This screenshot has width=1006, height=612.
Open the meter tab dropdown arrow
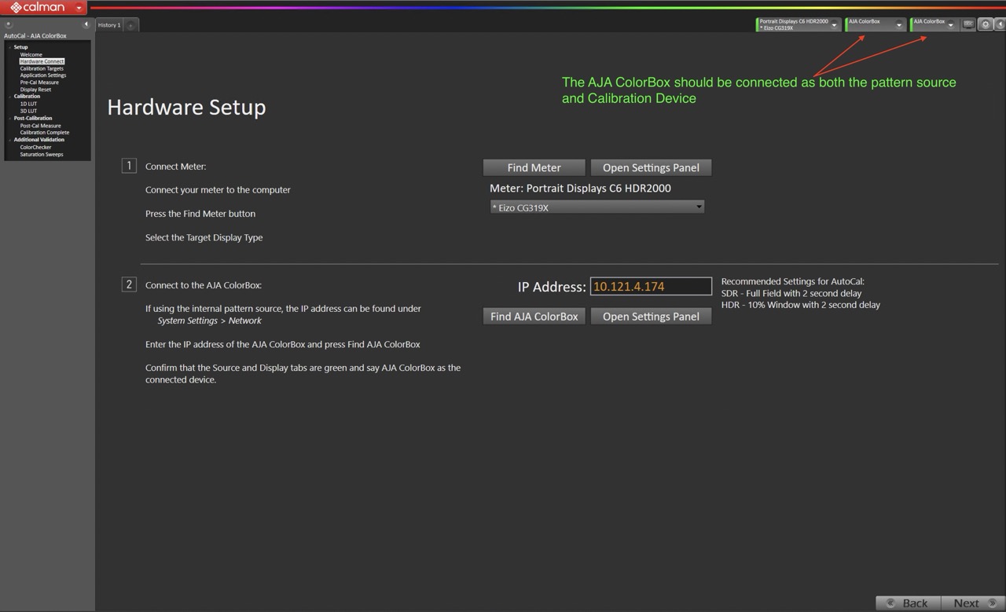[835, 25]
